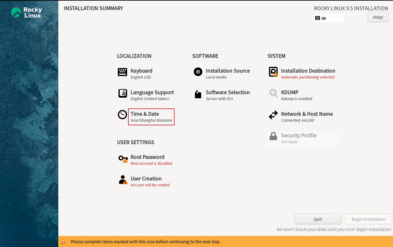393x247 pixels.
Task: Click the Root Password key icon
Action: coord(123,159)
